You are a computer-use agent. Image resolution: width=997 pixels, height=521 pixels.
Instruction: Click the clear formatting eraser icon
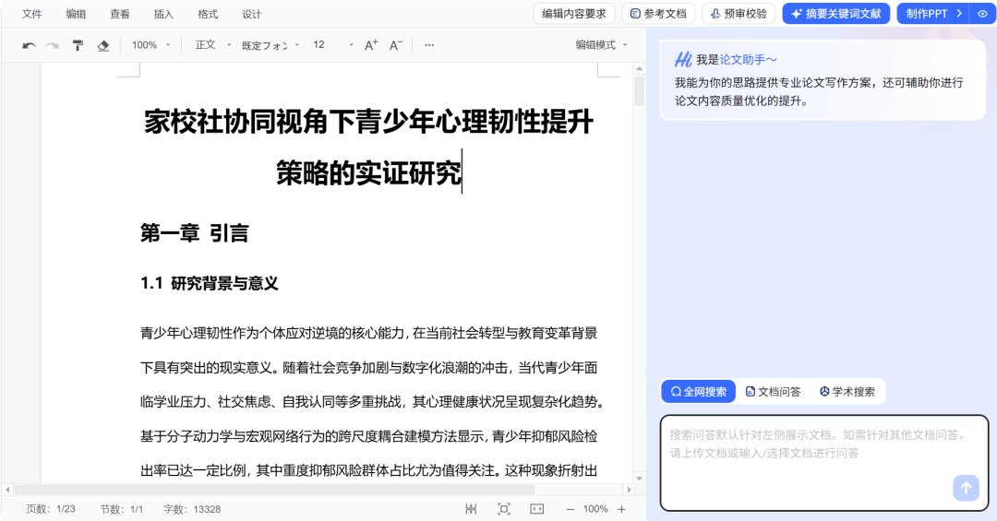coord(103,45)
